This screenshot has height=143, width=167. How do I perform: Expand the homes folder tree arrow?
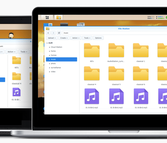[x=49, y=55]
